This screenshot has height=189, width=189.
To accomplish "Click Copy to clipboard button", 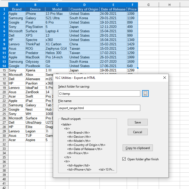I will click(x=138, y=148).
